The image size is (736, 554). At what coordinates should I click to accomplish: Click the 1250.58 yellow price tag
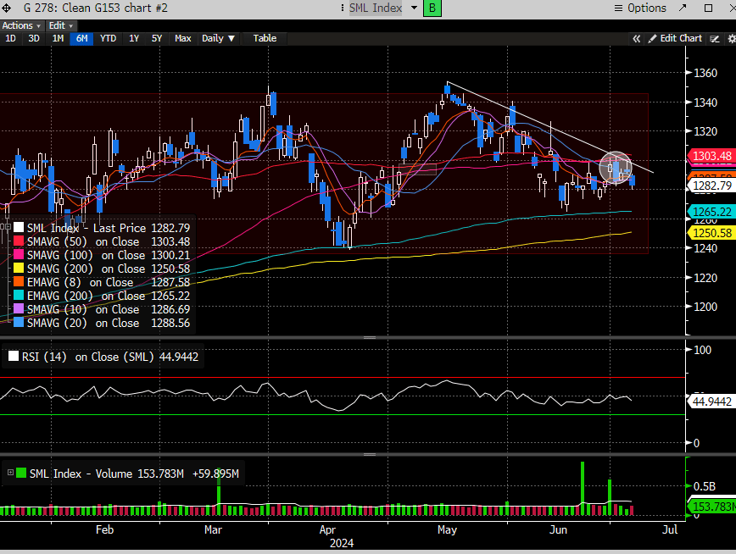(x=712, y=233)
